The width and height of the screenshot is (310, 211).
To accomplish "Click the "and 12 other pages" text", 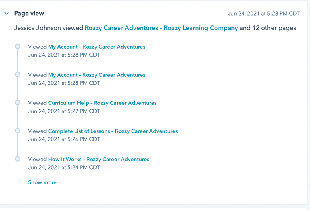I will coord(268,28).
